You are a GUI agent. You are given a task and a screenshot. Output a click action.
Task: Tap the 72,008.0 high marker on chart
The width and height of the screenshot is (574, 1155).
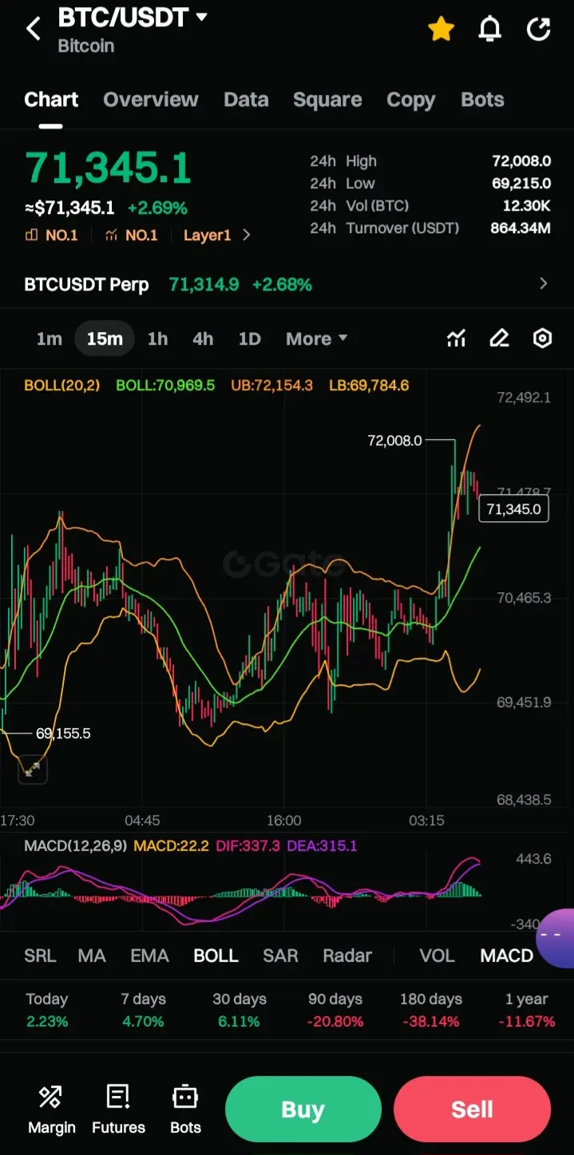point(394,441)
